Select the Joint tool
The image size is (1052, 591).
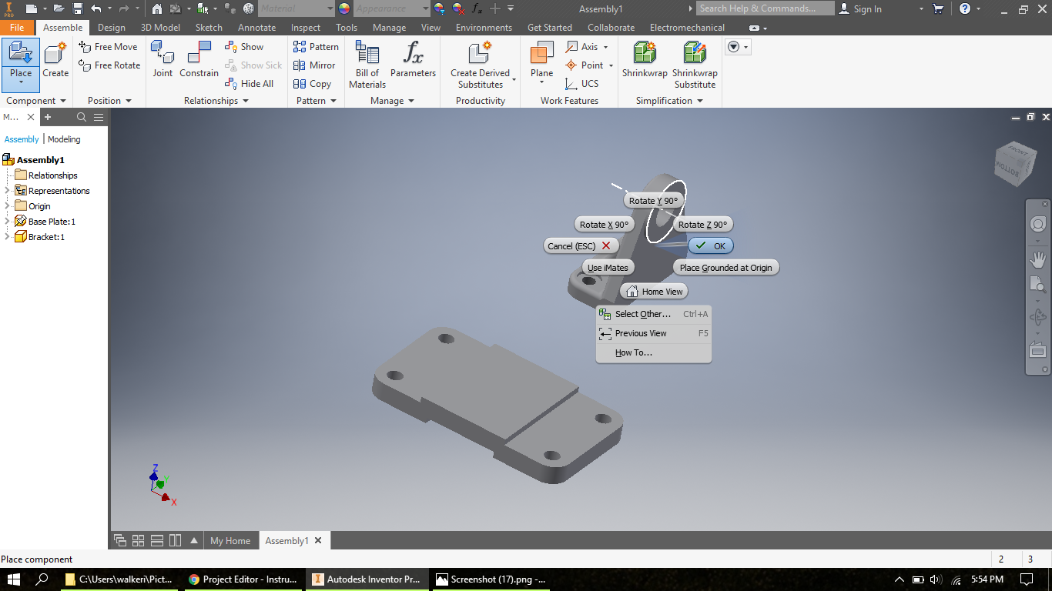click(162, 60)
